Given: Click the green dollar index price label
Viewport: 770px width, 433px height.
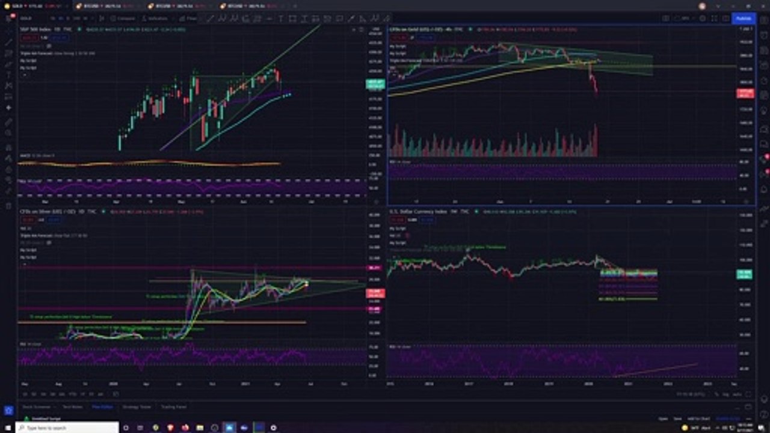Looking at the screenshot, I should 745,275.
